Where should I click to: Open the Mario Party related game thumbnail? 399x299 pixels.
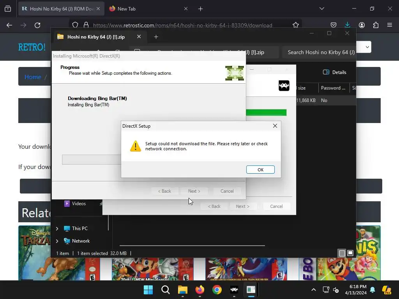(x=153, y=269)
